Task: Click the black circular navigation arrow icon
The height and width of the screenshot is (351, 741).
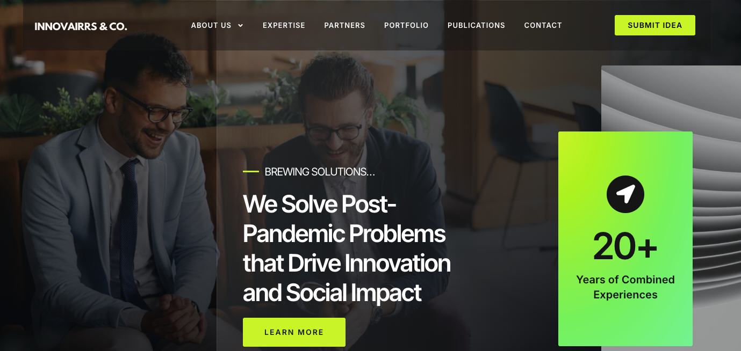Action: click(x=625, y=194)
